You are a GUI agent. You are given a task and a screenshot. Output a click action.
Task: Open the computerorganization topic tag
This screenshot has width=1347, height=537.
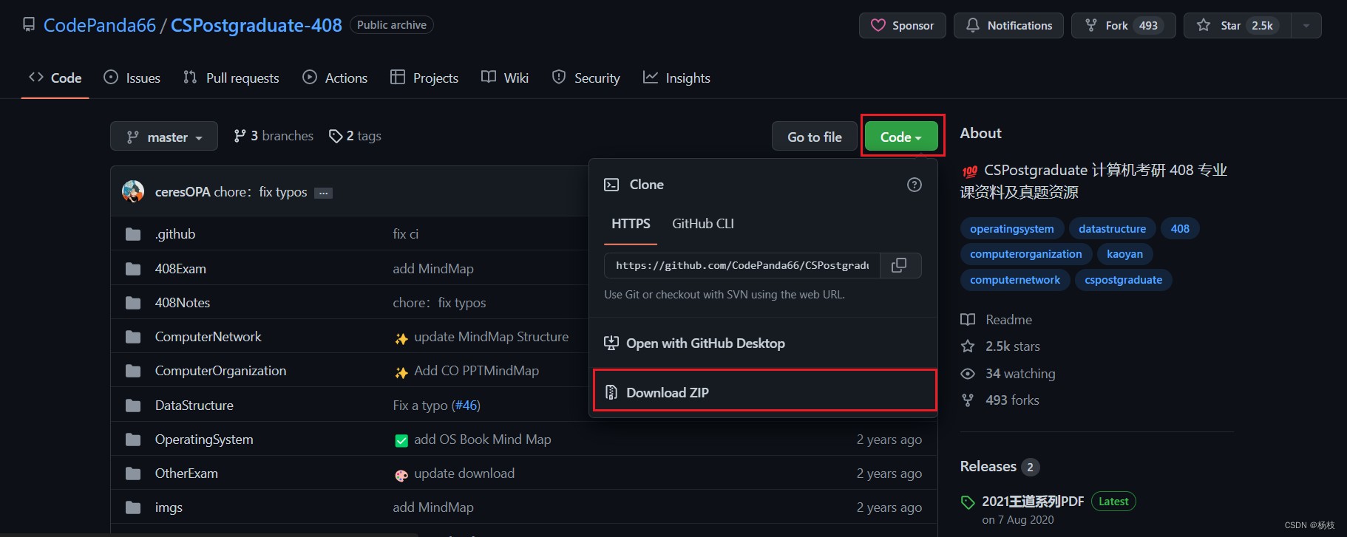coord(1026,254)
